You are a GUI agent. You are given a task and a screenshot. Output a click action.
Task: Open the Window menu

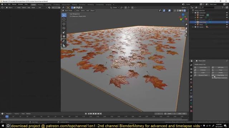20,4
